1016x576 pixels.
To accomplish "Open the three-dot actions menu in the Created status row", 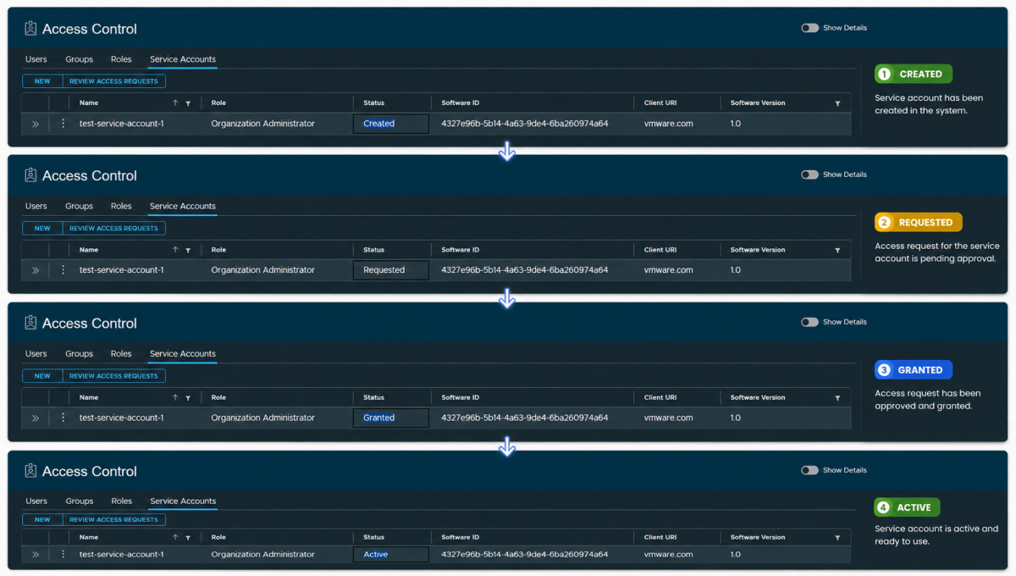I will [63, 124].
